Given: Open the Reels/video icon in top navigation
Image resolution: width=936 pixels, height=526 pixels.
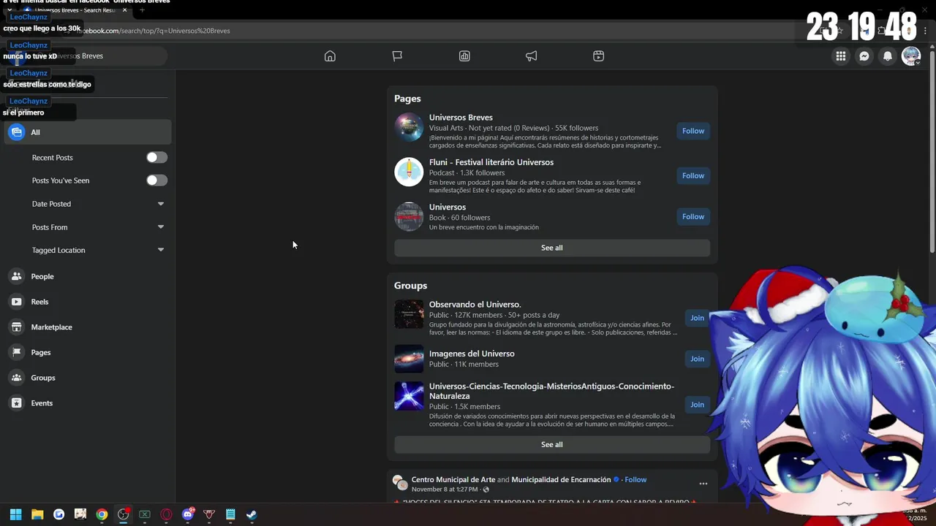Looking at the screenshot, I should click(599, 56).
